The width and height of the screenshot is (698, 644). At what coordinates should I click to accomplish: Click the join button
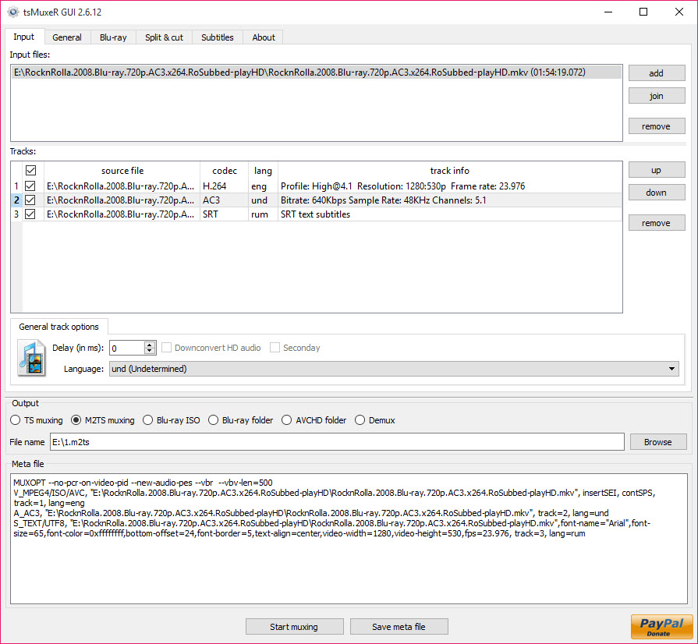coord(656,96)
